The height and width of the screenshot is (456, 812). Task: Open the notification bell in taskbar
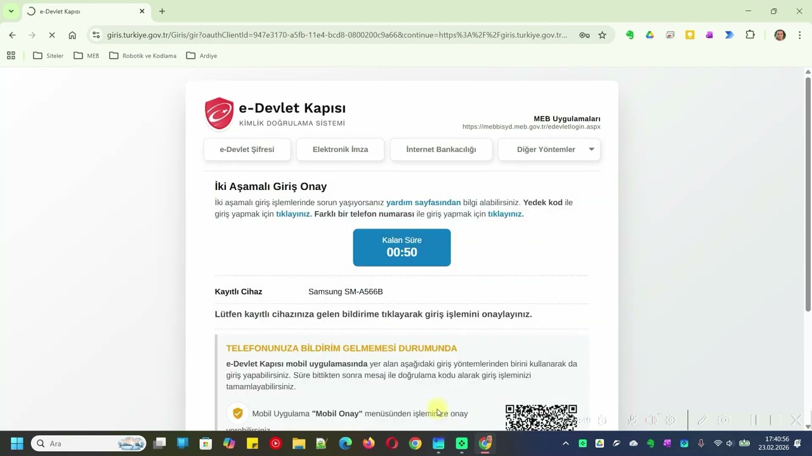797,443
